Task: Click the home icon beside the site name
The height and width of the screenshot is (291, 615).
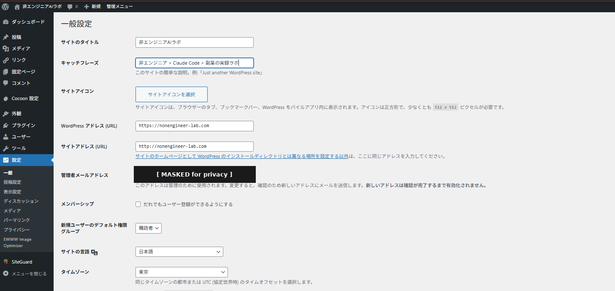Action: coord(17,7)
